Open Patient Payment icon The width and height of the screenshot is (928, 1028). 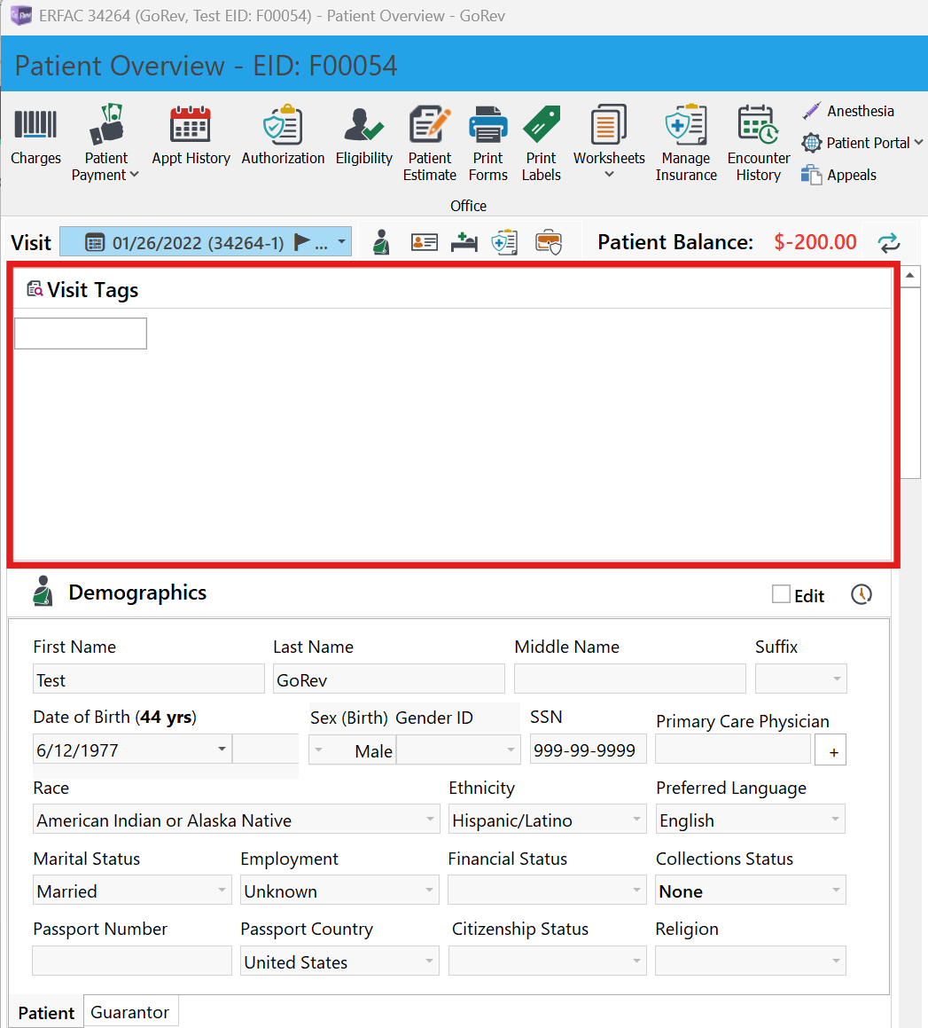pos(106,124)
